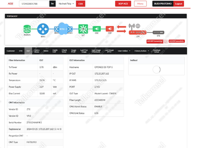Open the No Inet/Telp search type dropdown
This screenshot has width=197, height=148.
point(66,4)
